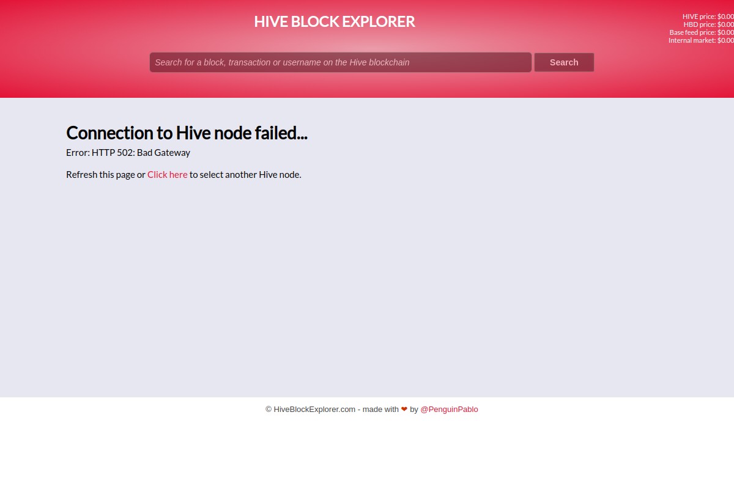The width and height of the screenshot is (734, 489).
Task: Visit the @PenguinPablo profile link
Action: [x=449, y=410]
